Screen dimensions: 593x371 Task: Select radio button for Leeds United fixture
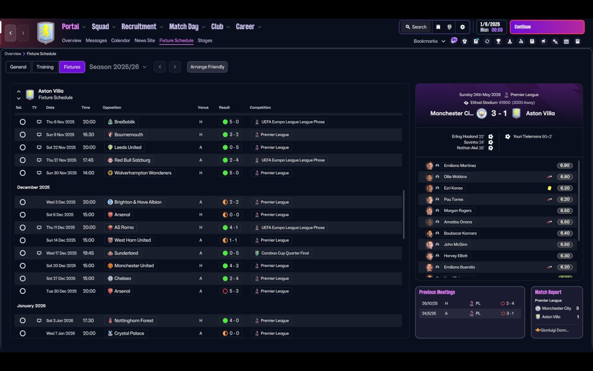(23, 147)
